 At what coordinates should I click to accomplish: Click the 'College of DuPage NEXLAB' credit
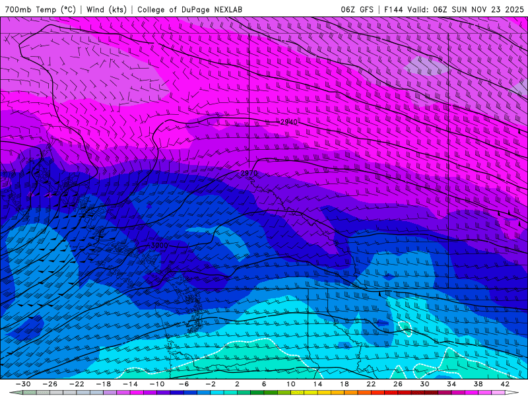pyautogui.click(x=189, y=9)
